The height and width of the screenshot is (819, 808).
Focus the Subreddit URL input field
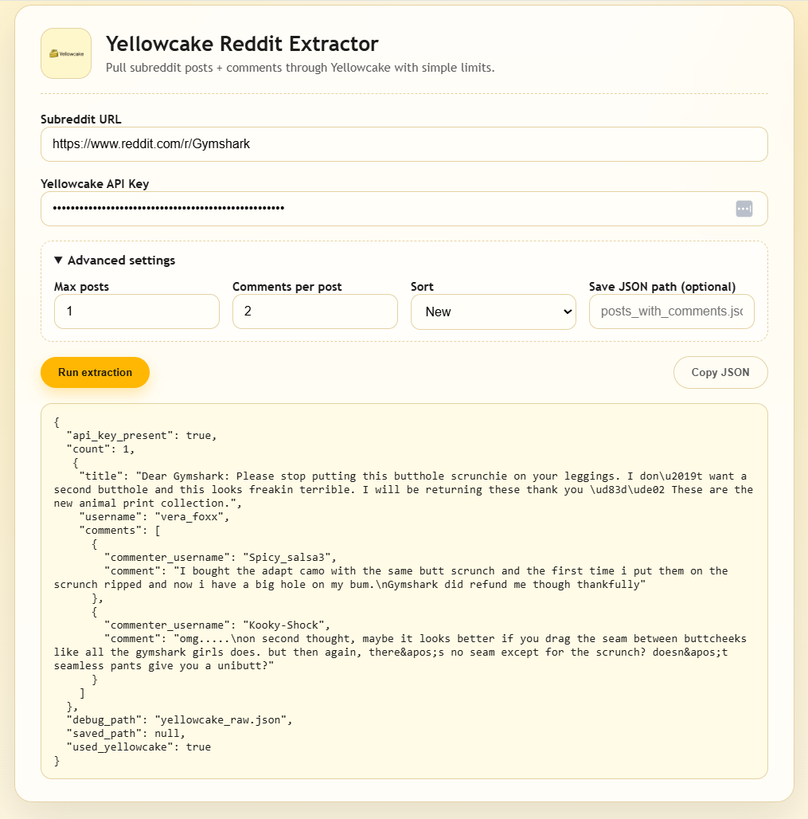pos(404,144)
